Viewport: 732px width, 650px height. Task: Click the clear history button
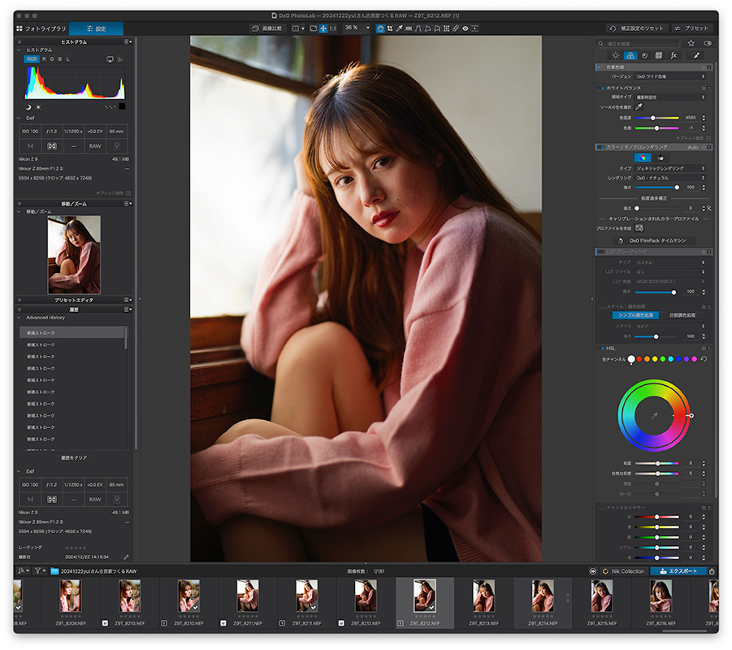coord(74,458)
